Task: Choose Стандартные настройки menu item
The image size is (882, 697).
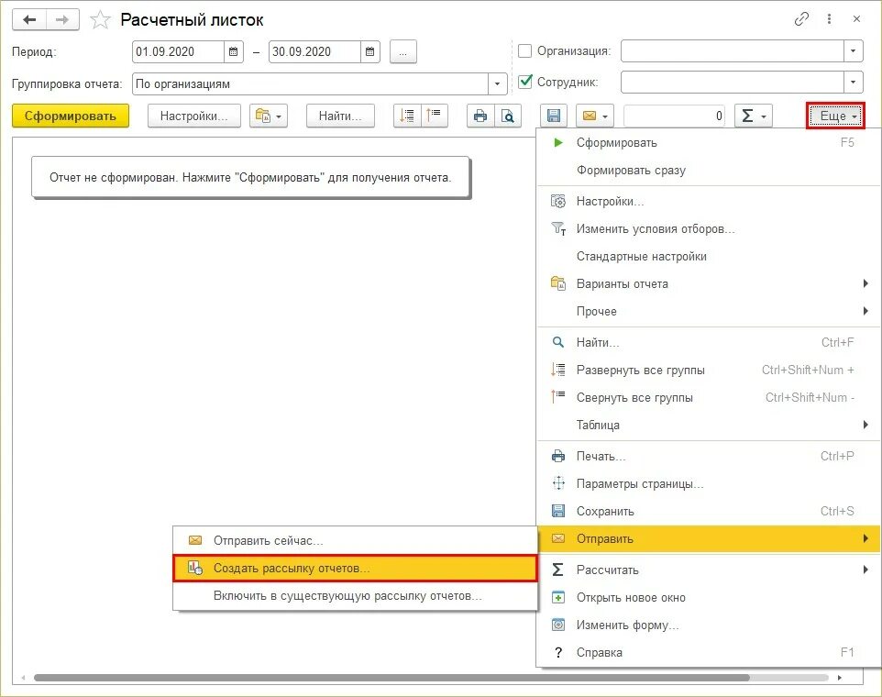Action: [x=709, y=257]
